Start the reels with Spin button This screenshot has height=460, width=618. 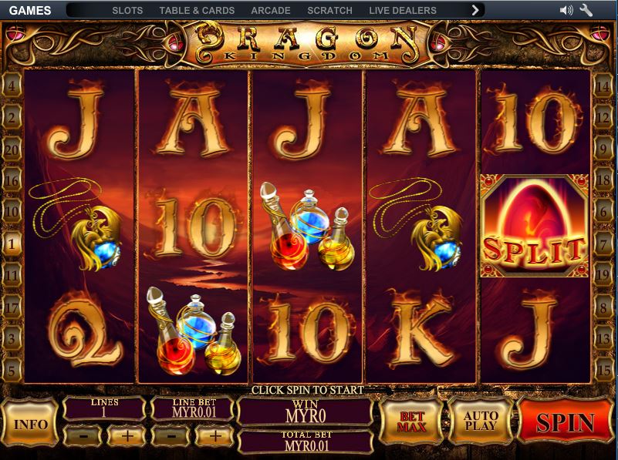[x=566, y=422]
